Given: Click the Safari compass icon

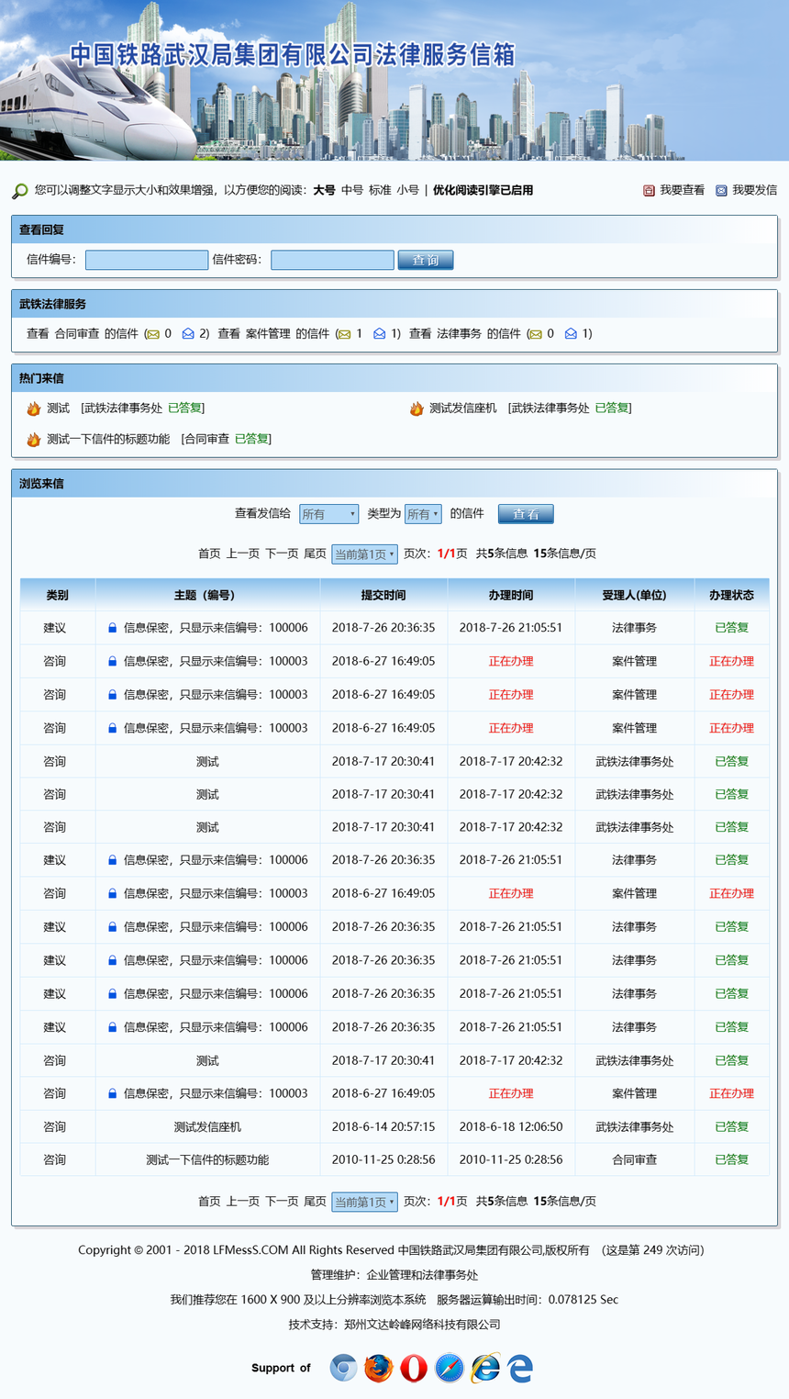Looking at the screenshot, I should click(x=450, y=1368).
